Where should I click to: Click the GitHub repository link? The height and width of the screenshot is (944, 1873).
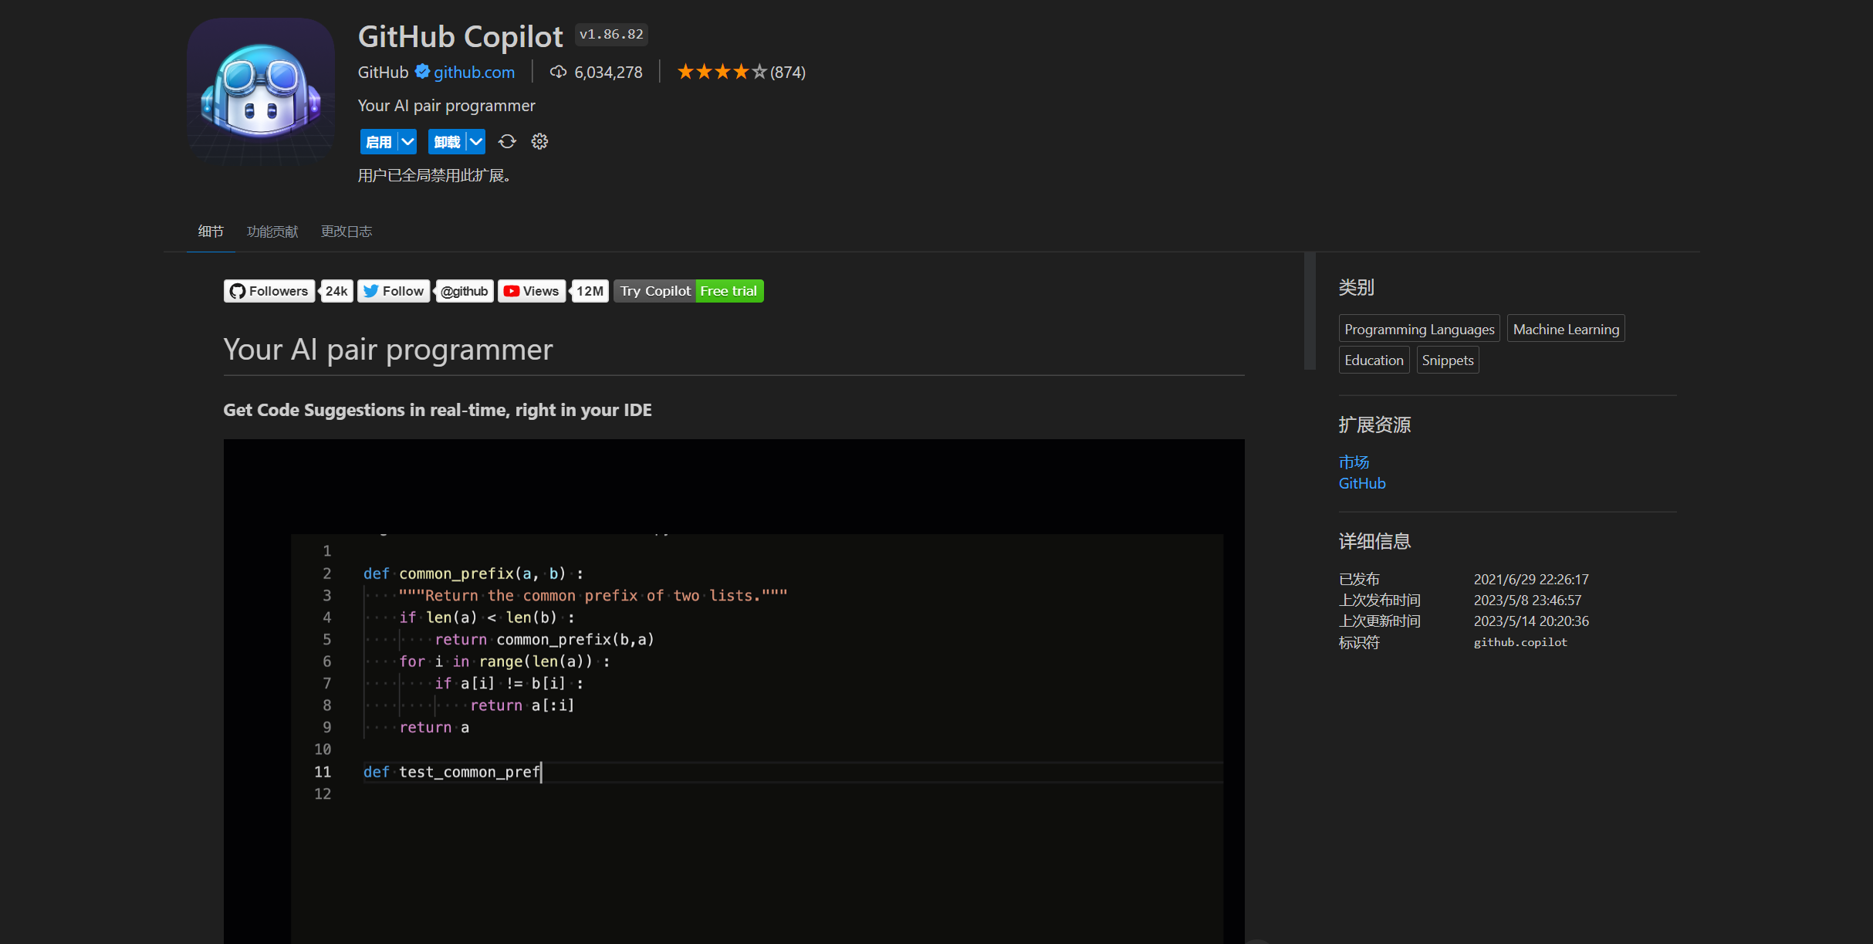click(1361, 483)
